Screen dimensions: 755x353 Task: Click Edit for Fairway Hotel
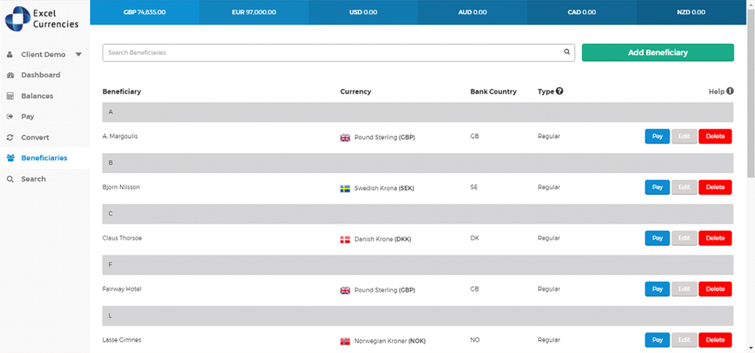(x=684, y=289)
